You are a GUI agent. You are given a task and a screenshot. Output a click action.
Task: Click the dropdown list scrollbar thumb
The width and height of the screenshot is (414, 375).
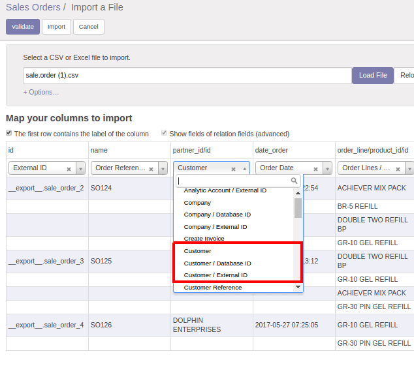click(x=298, y=208)
